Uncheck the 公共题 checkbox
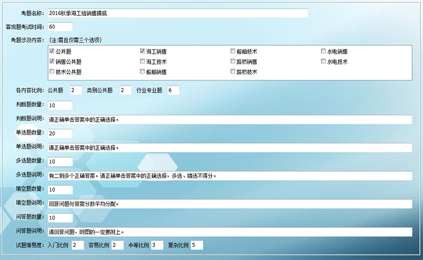The image size is (423, 260). click(52, 51)
